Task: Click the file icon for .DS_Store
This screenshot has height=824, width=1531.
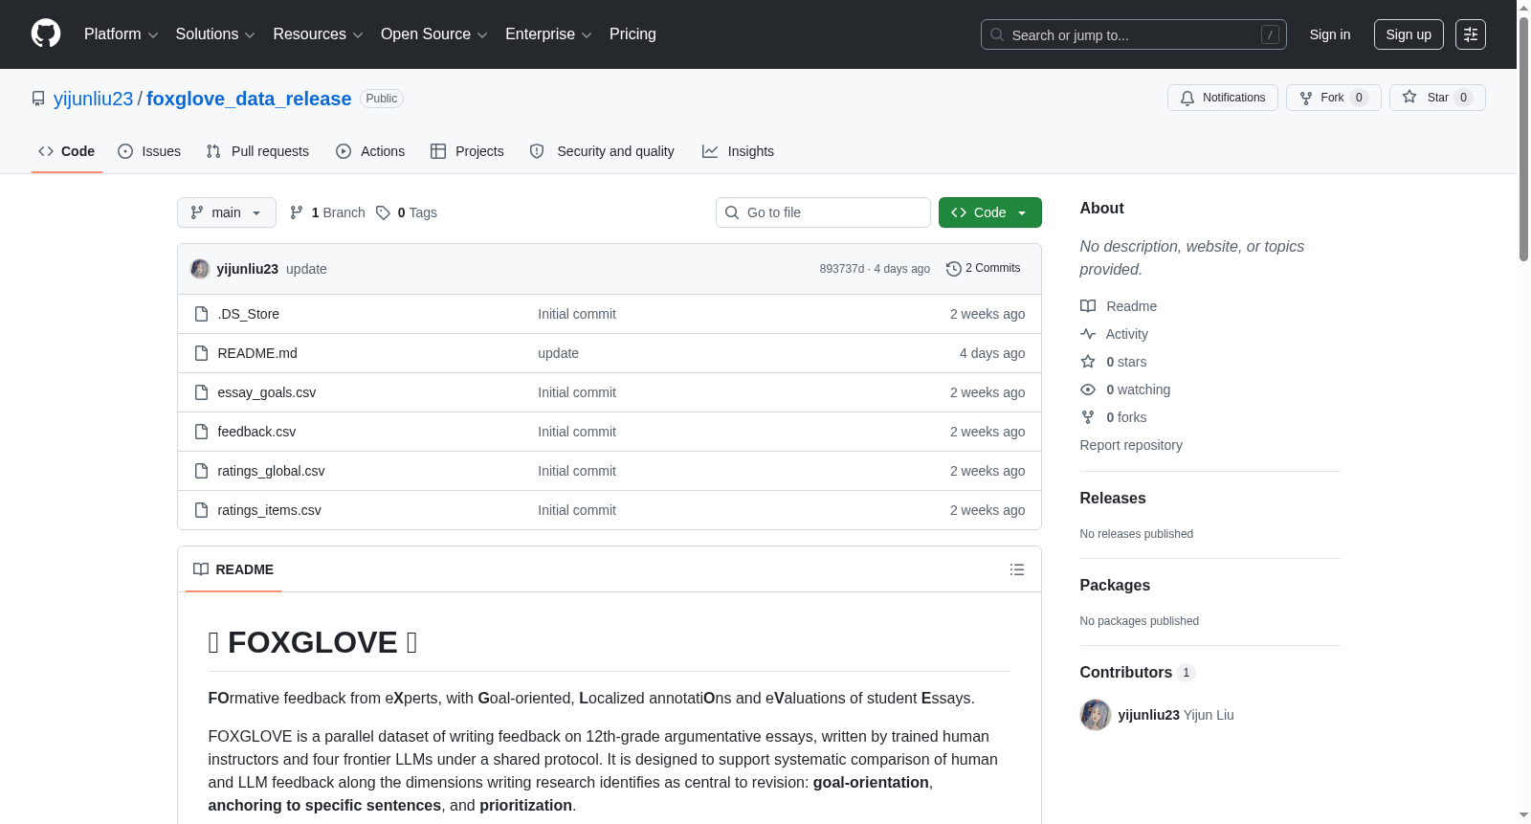Action: [x=201, y=314]
